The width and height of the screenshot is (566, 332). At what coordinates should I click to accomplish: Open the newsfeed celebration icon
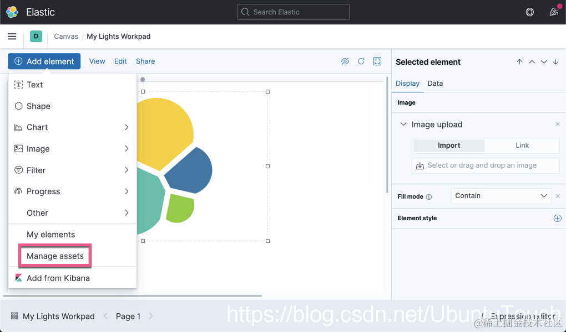tap(554, 12)
